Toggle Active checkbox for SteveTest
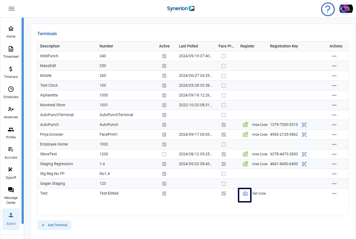Viewport: 356px width, 239px height. pyautogui.click(x=164, y=154)
